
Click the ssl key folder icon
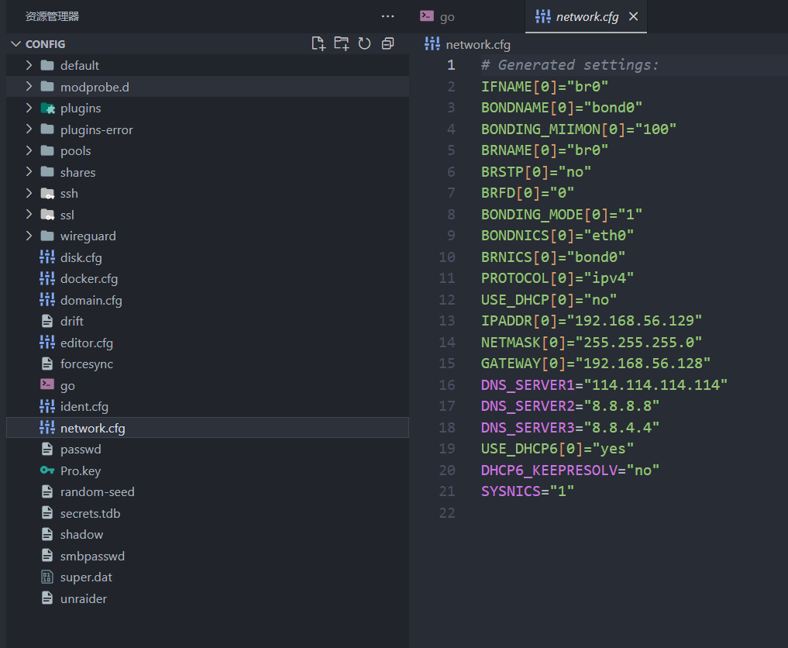(47, 215)
